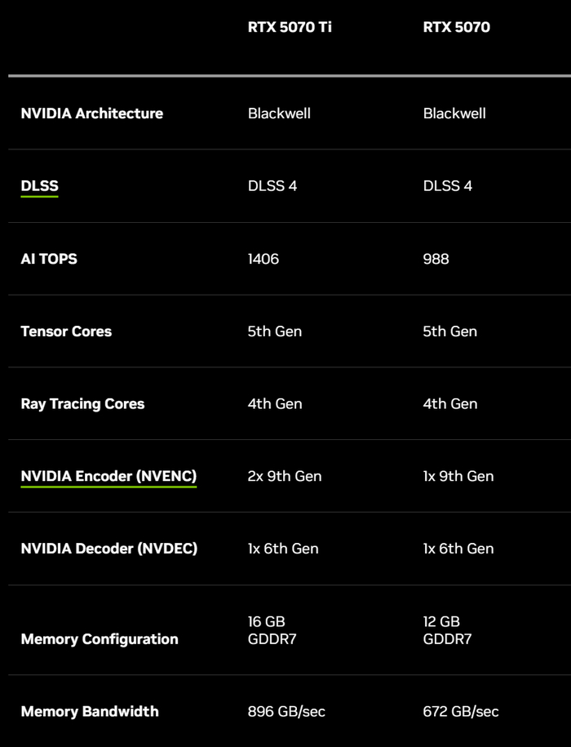
Task: Click the Ray Tracing Cores row label
Action: [x=82, y=403]
